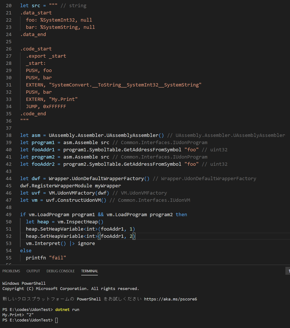290x328 pixels.
Task: Switch to the PROBLEMS tab
Action: pyautogui.click(x=11, y=271)
